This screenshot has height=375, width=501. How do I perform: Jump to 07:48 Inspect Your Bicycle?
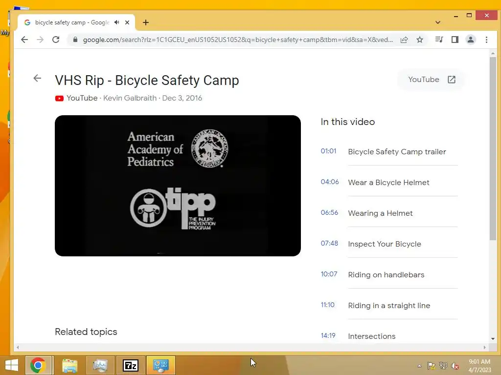[389, 244]
